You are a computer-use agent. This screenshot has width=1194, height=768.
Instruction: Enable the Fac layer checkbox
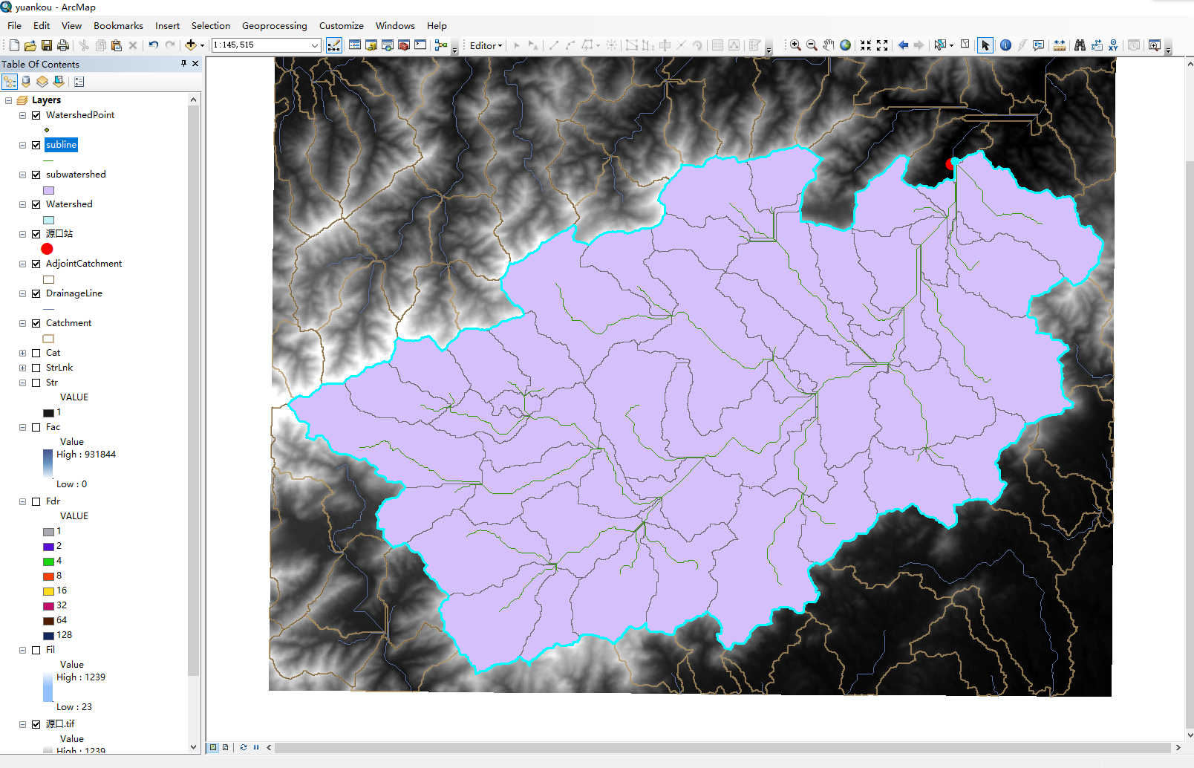click(x=36, y=427)
